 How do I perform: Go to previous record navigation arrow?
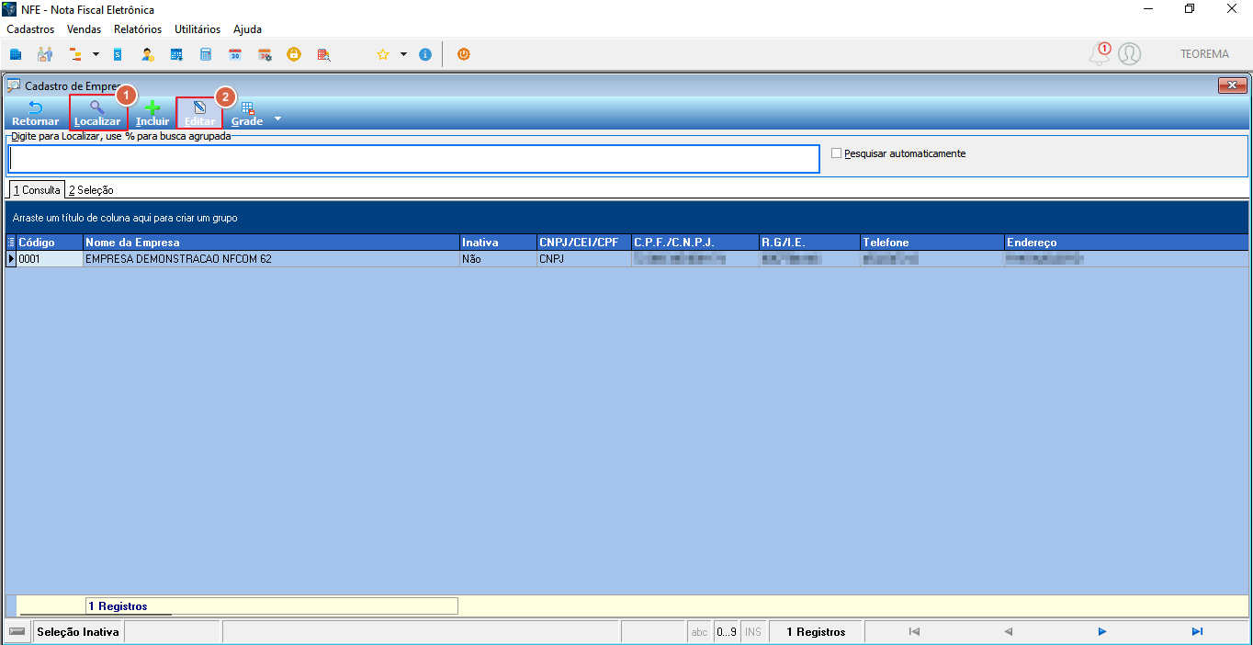[1008, 632]
